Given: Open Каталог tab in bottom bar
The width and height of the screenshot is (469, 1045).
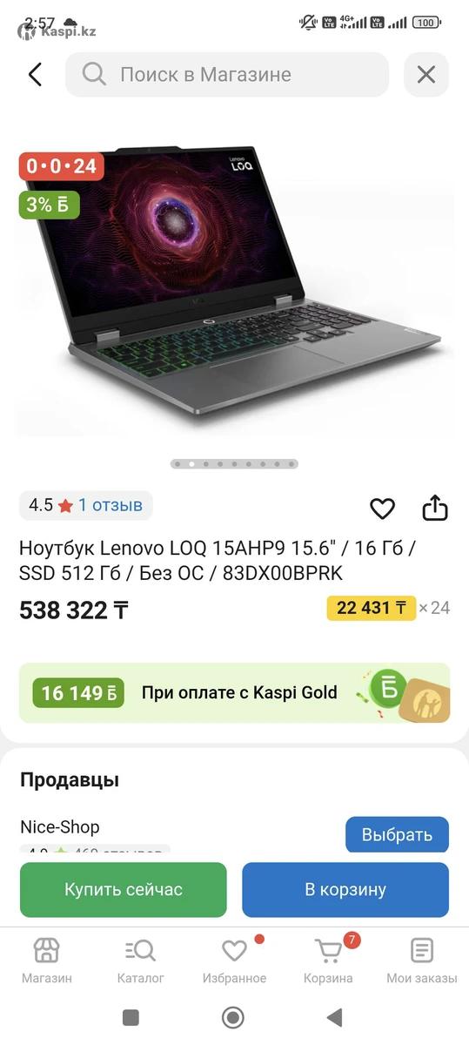Looking at the screenshot, I should 140,961.
